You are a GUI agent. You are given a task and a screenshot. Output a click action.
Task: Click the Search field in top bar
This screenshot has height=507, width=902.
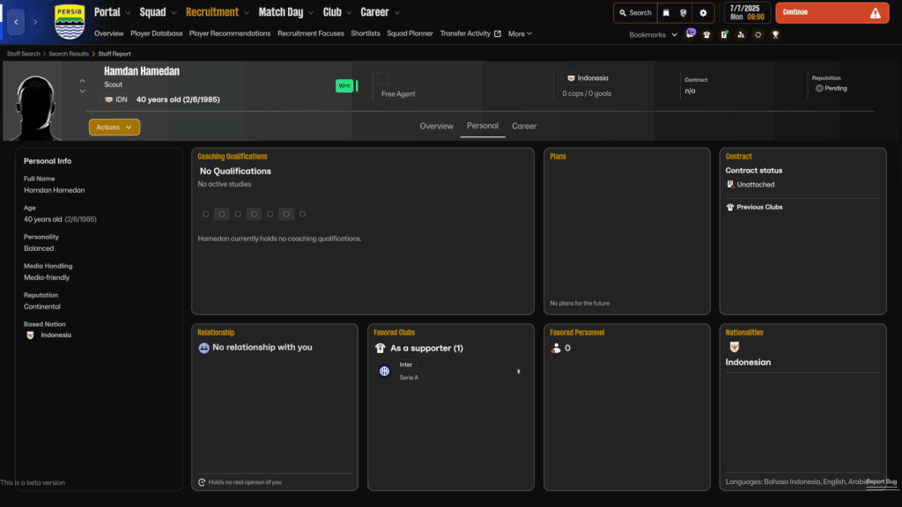pyautogui.click(x=635, y=13)
